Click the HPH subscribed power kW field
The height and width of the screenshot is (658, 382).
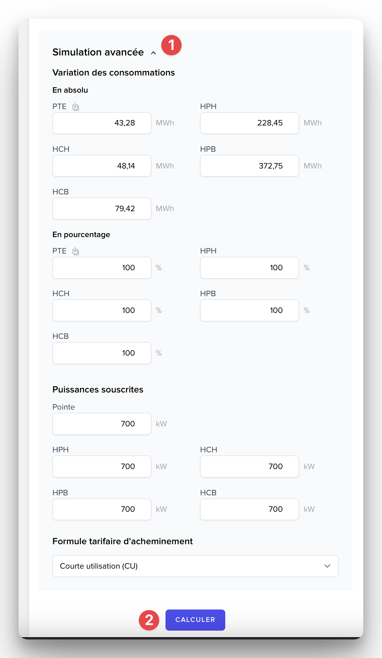coord(102,467)
